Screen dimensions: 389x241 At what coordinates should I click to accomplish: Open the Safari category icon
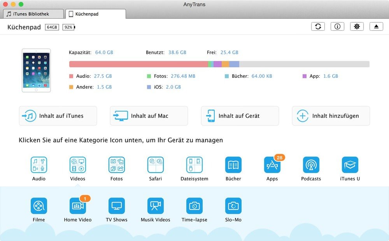[x=156, y=165]
